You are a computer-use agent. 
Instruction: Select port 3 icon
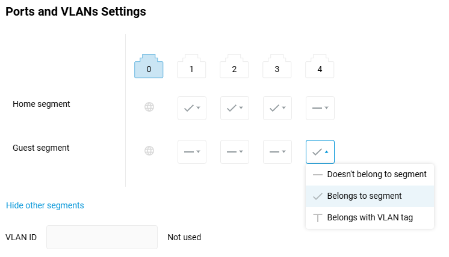click(277, 67)
